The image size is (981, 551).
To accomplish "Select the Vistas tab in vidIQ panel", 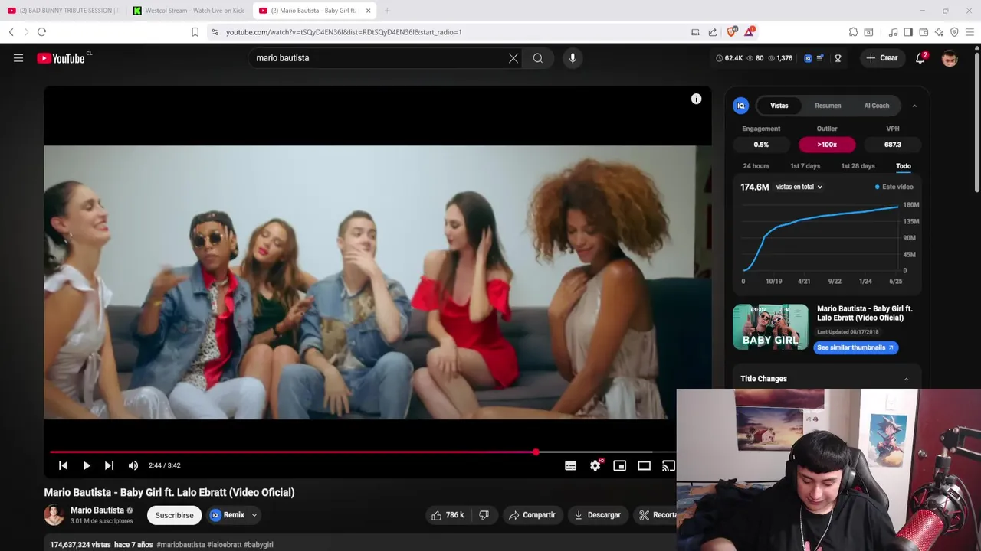I will 779,106.
